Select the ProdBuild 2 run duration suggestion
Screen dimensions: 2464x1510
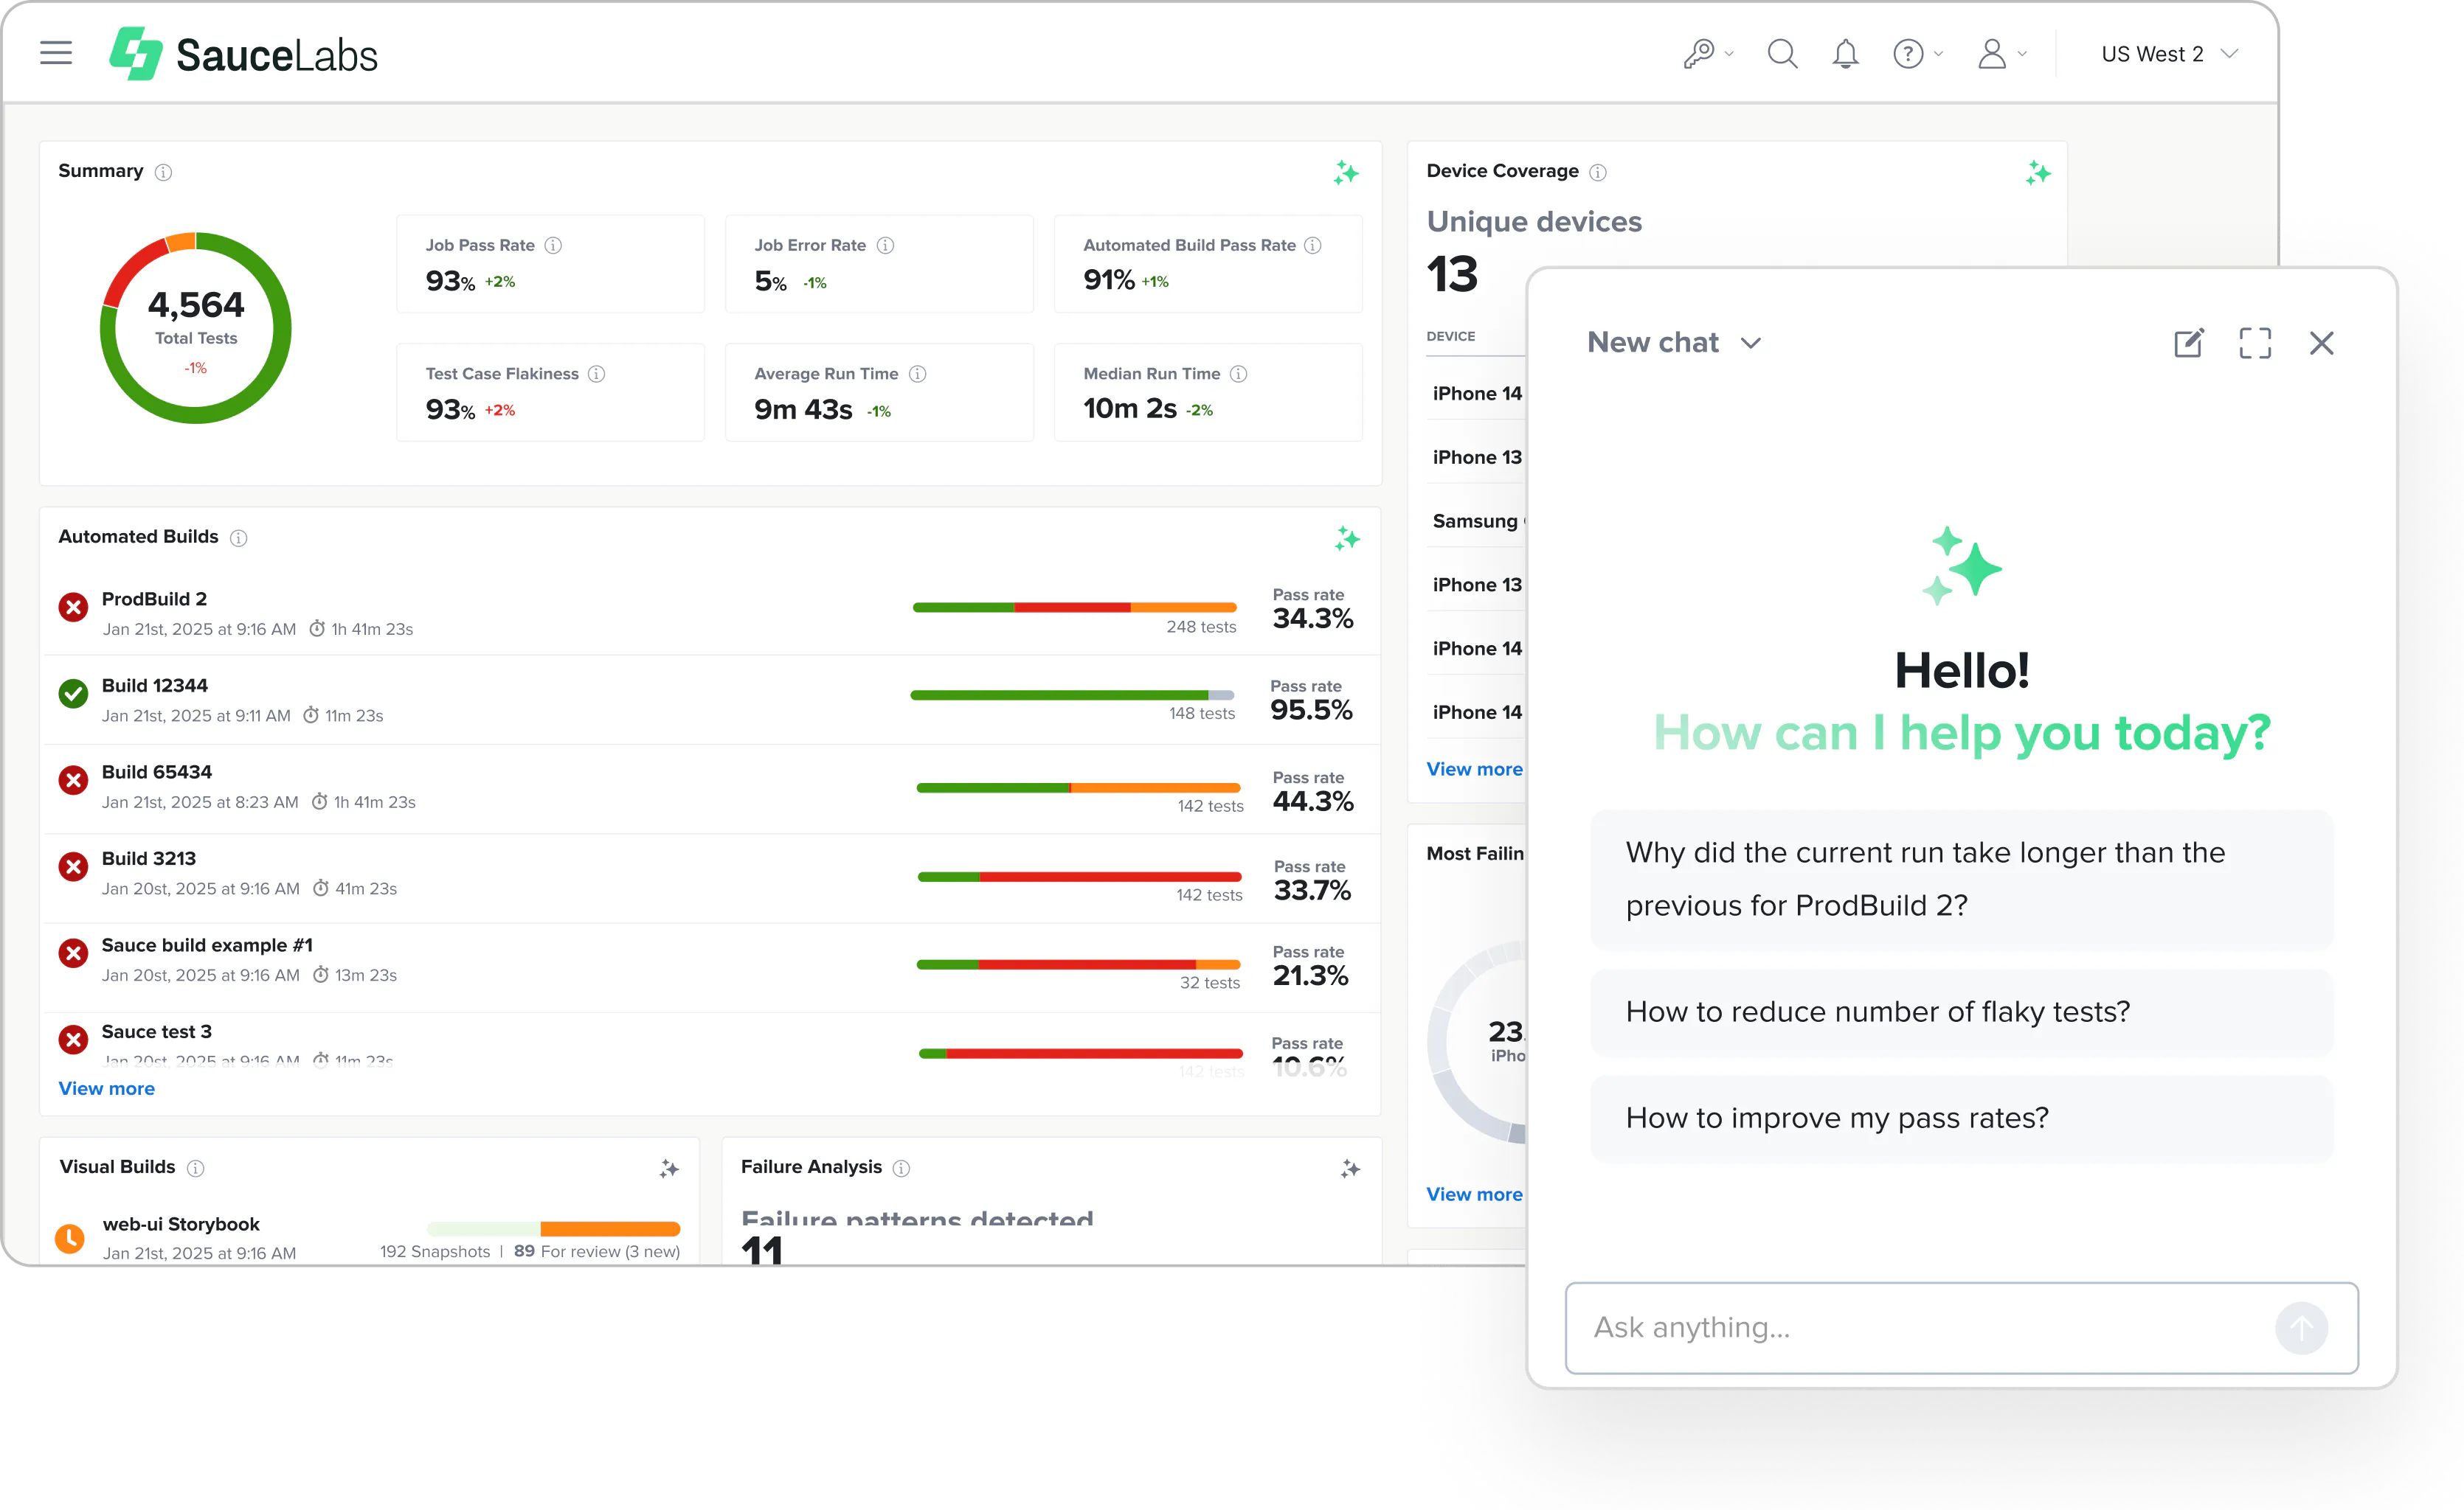coord(1961,880)
